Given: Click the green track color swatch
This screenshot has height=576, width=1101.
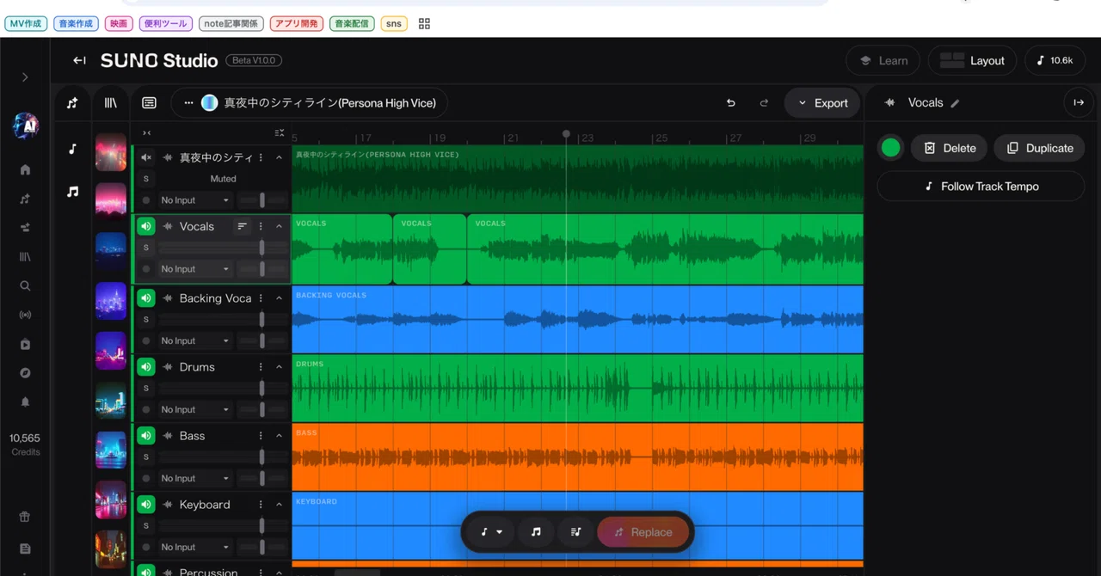Looking at the screenshot, I should 891,148.
